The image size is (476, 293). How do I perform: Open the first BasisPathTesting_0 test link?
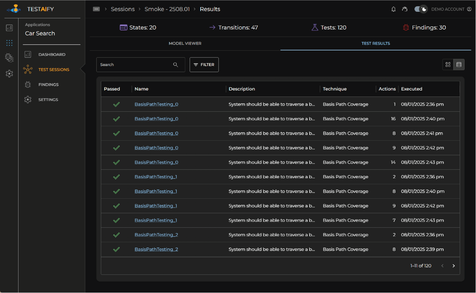point(156,104)
